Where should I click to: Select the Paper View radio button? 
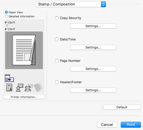[x=6, y=12]
